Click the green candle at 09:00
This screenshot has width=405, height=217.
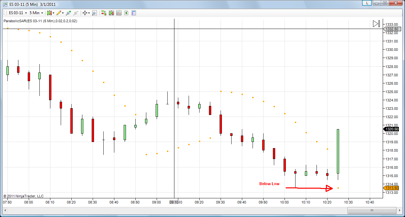(x=157, y=110)
